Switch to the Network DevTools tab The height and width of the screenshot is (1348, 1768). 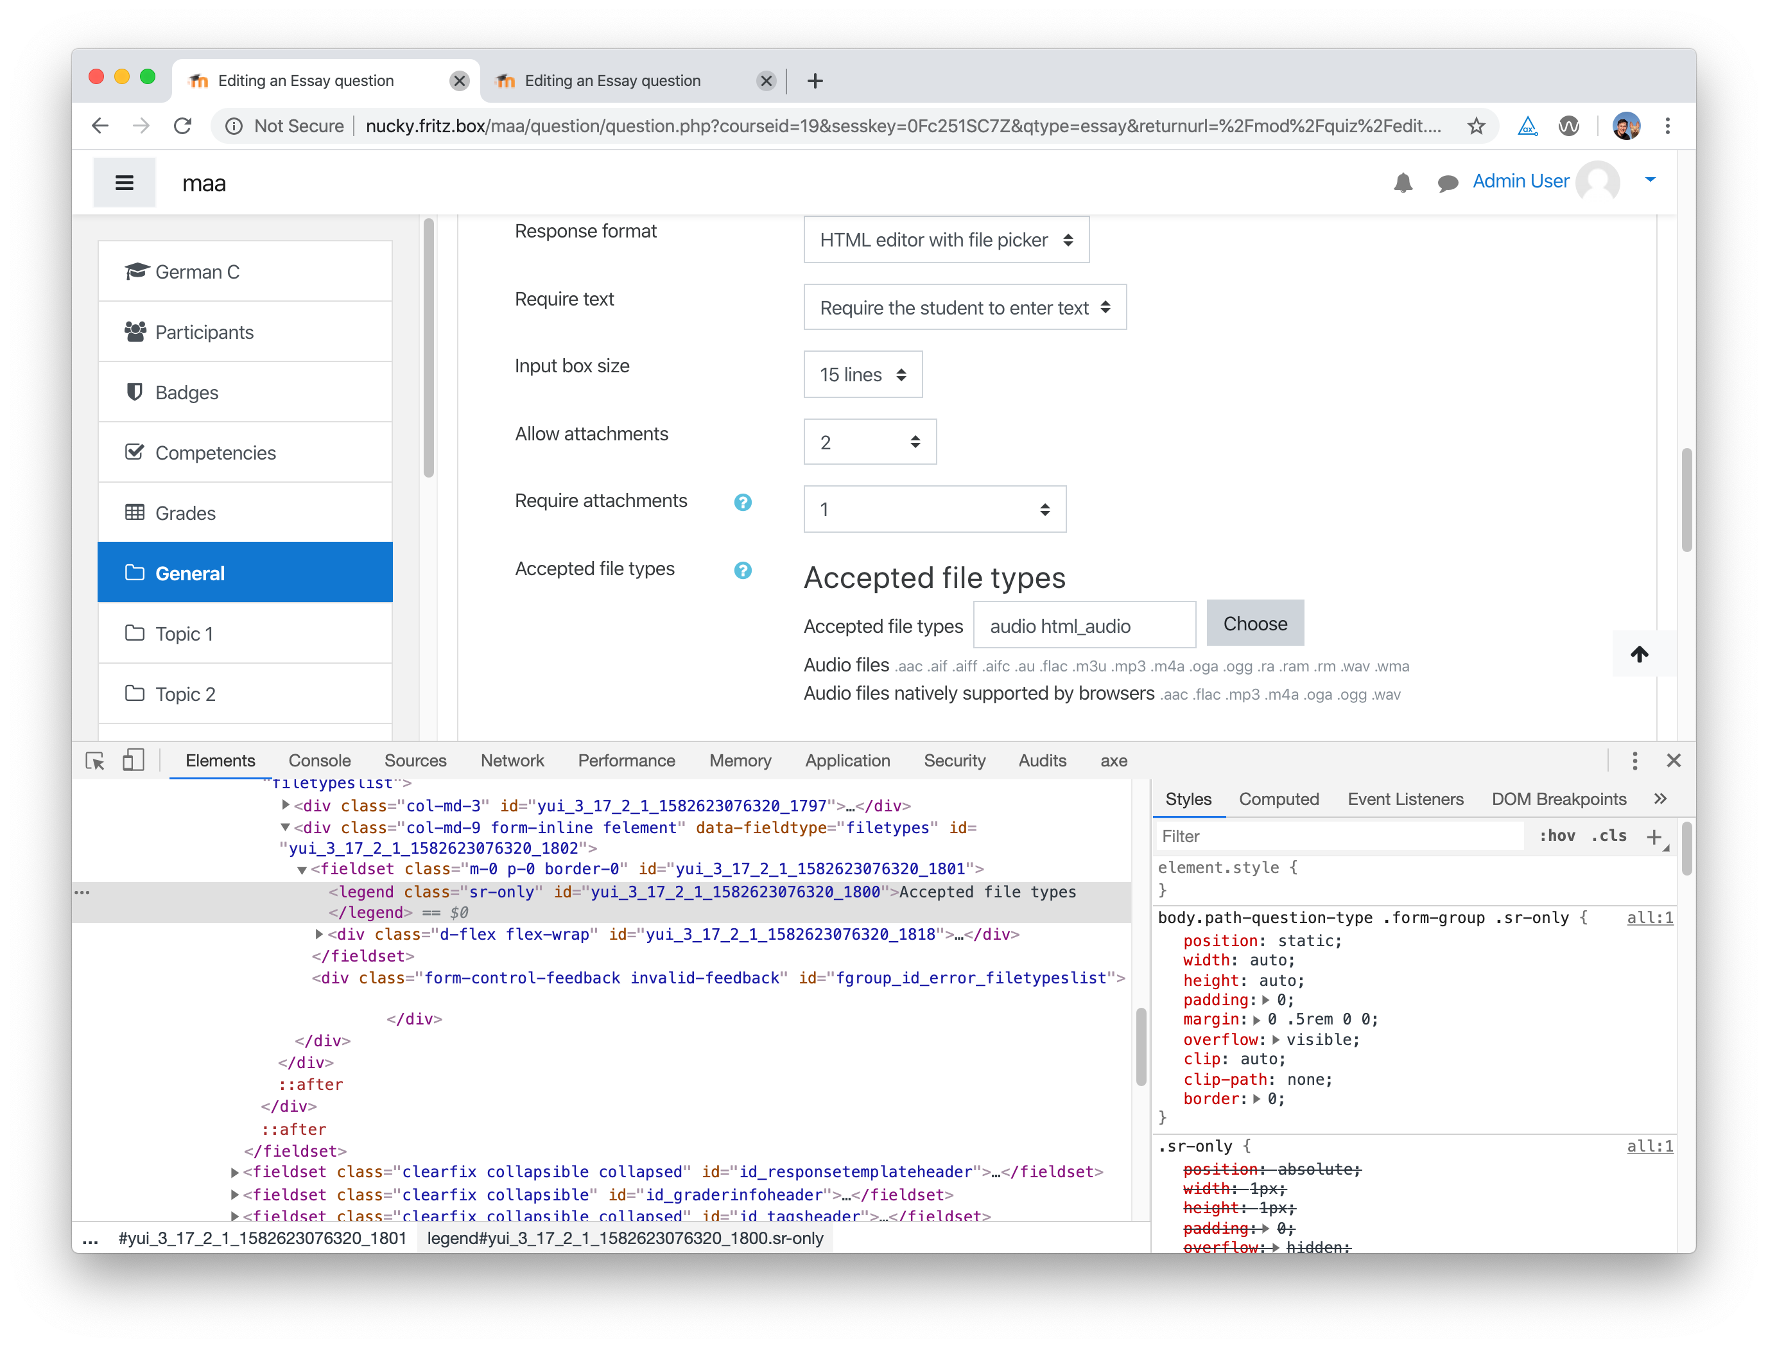tap(512, 761)
